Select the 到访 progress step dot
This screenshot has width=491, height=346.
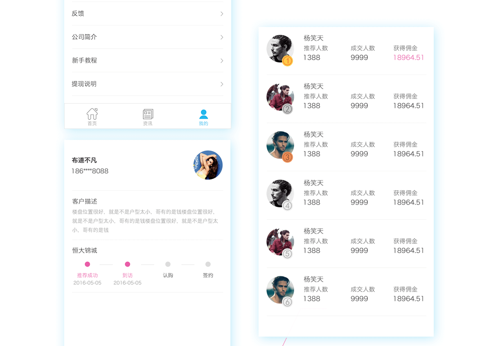(128, 264)
